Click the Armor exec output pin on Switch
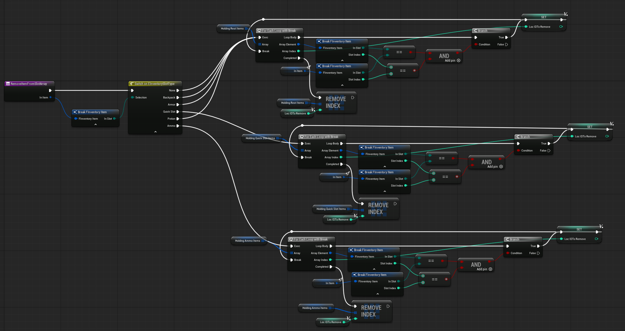 (178, 105)
